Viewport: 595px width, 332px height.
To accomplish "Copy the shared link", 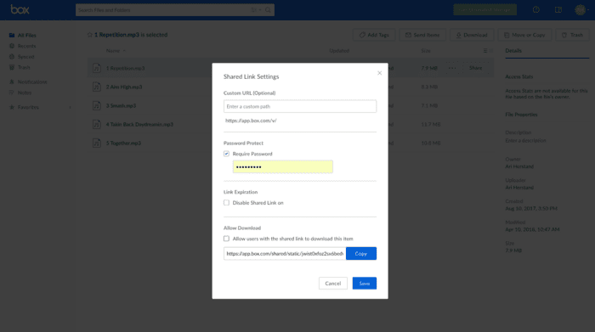I will (x=361, y=254).
